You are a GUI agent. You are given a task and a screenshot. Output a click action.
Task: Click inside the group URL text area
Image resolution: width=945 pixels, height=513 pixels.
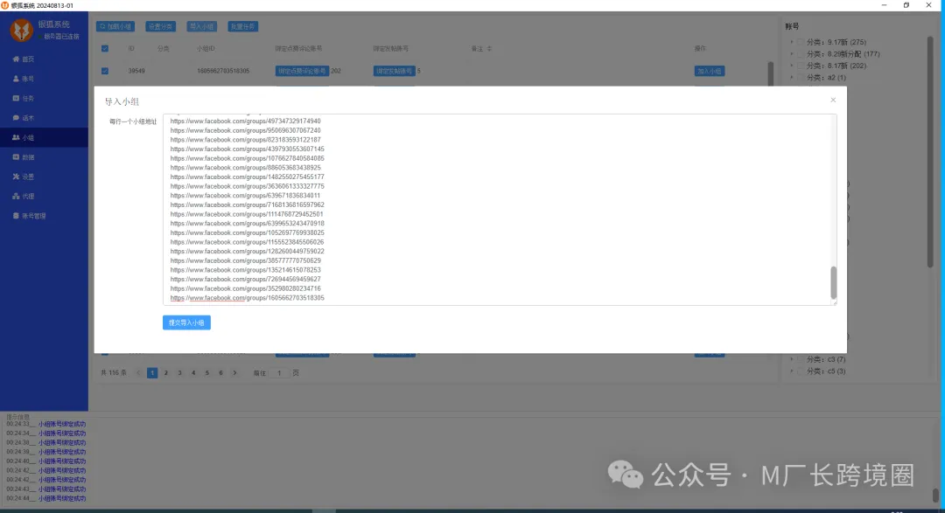[500, 210]
